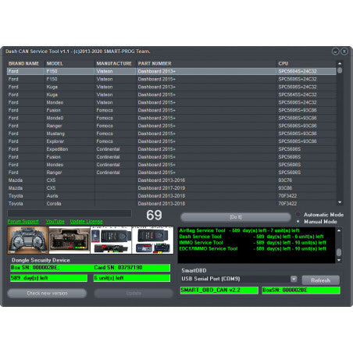Select the Ford Kuga Dashboard 2013+ row

click(x=172, y=87)
